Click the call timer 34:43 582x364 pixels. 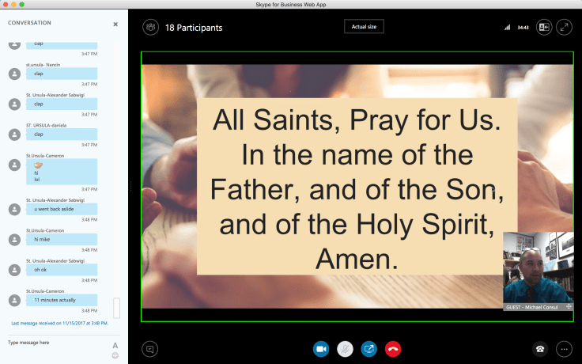coord(523,28)
